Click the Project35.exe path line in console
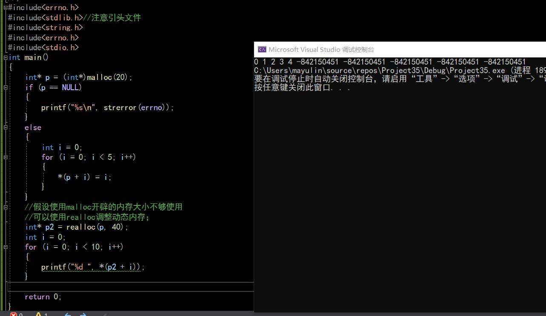The width and height of the screenshot is (546, 316). pos(400,71)
